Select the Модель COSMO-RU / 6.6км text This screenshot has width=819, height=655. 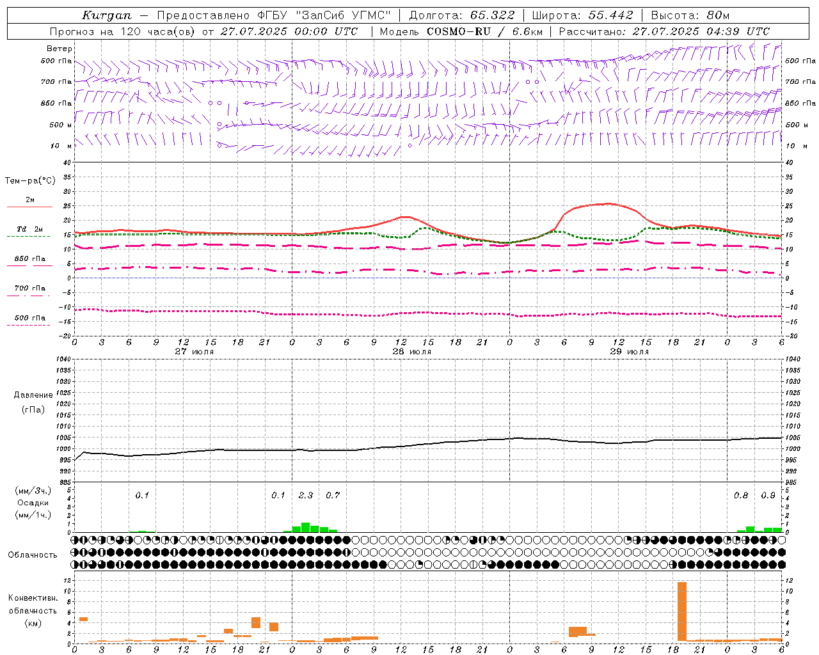pos(461,31)
